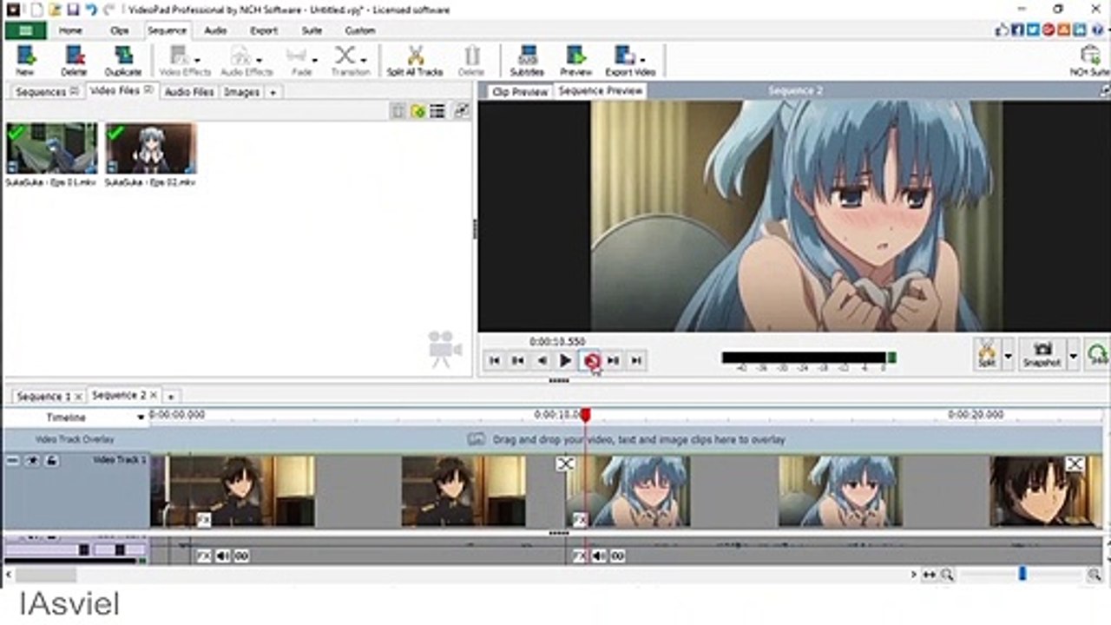Viewport: 1111px width, 625px height.
Task: Step back one frame
Action: tap(542, 360)
